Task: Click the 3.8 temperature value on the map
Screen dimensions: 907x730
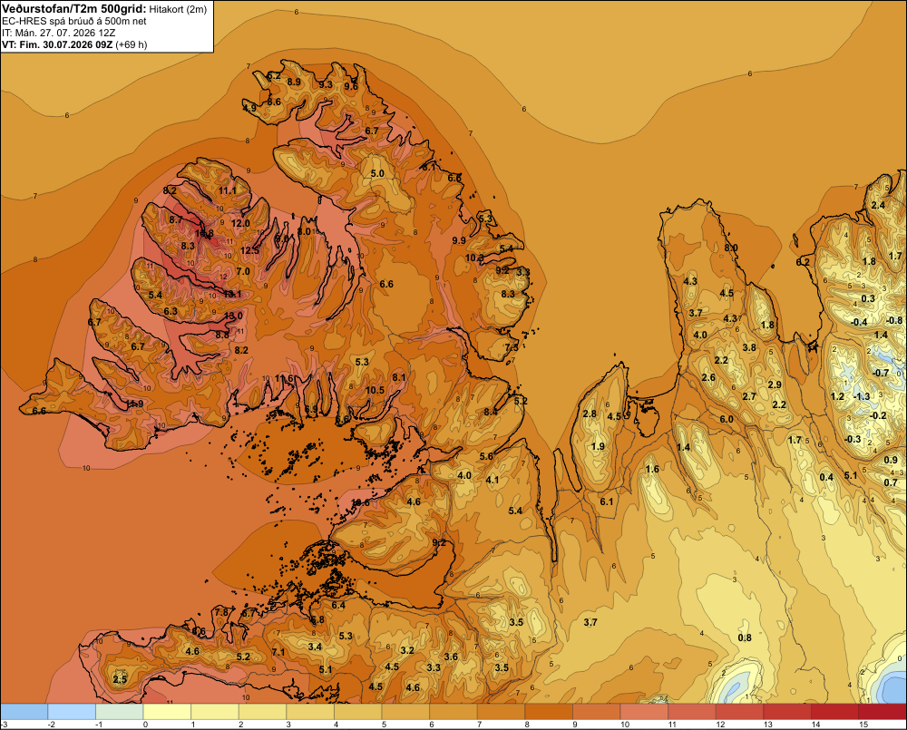Action: [x=749, y=347]
